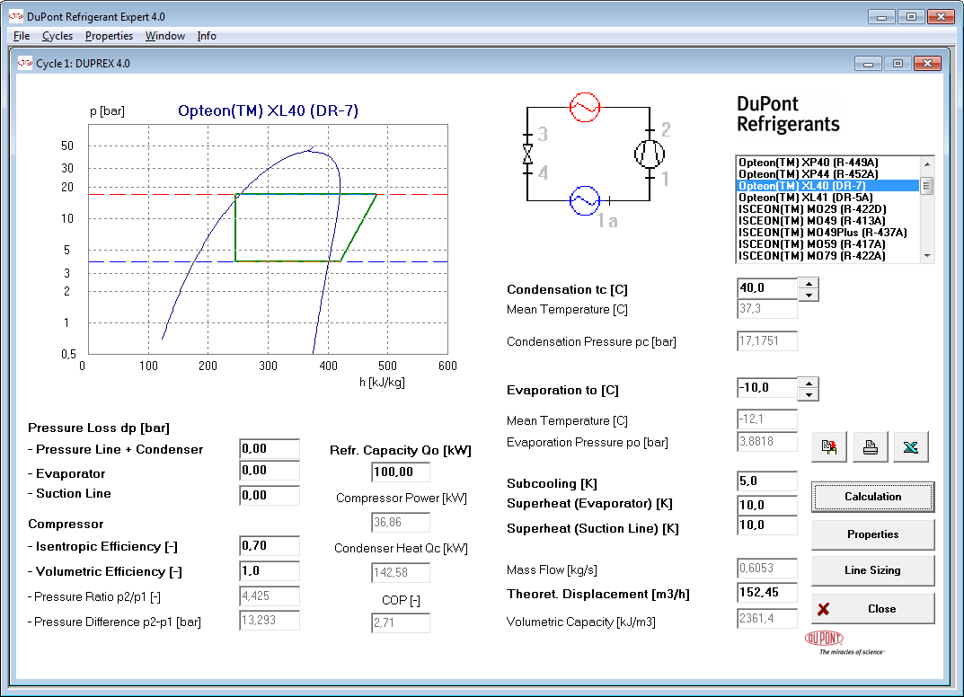Click the Isentropic Efficiency input field
This screenshot has height=697, width=964.
coord(270,545)
